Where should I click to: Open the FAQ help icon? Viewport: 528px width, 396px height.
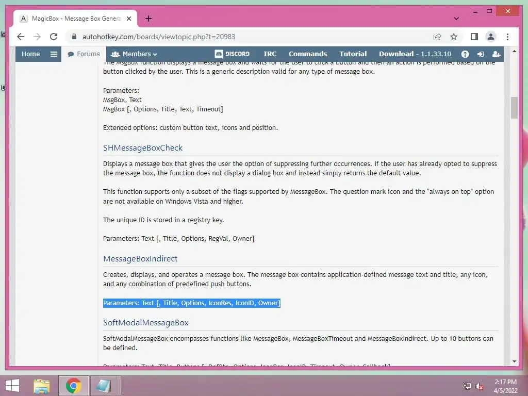[x=465, y=54]
